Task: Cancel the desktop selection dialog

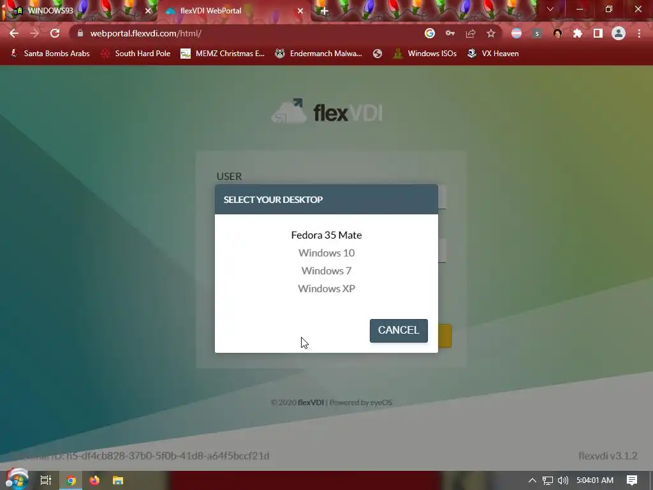Action: [399, 330]
